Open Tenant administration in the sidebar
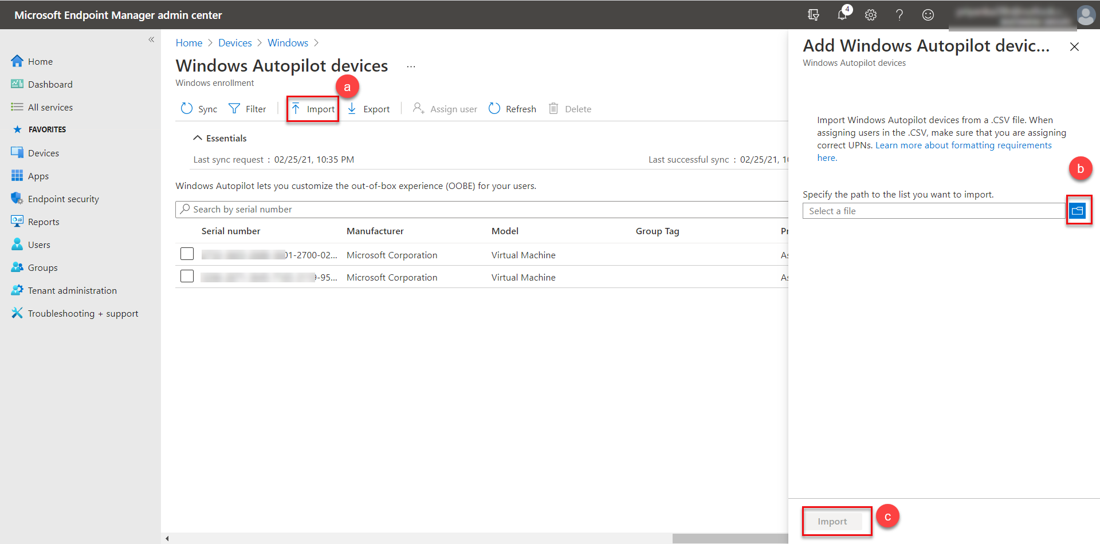The height and width of the screenshot is (544, 1100). pyautogui.click(x=72, y=290)
